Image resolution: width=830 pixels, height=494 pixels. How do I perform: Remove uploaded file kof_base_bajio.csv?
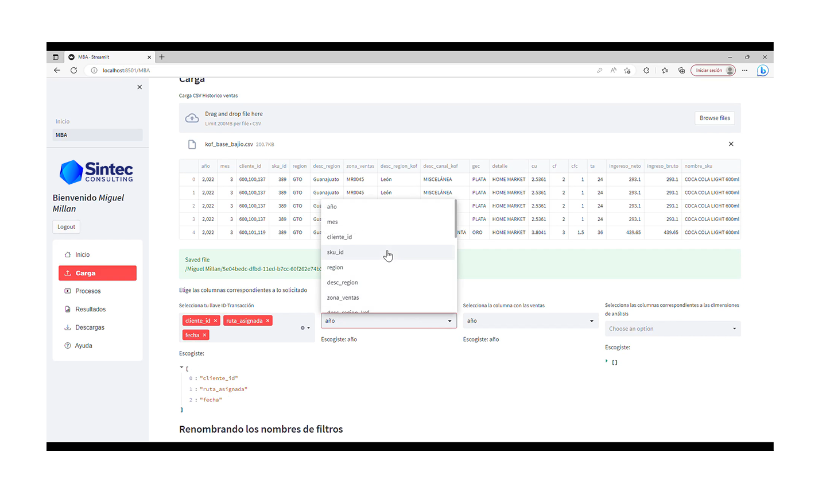click(x=731, y=144)
